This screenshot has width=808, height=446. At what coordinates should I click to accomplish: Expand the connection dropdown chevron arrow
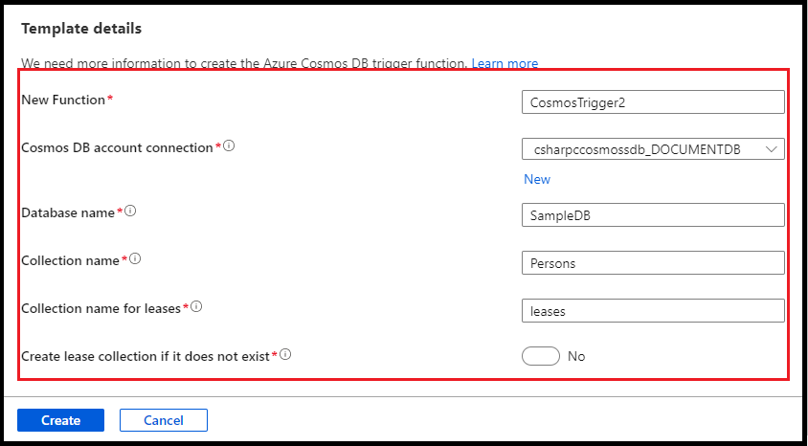coord(772,149)
